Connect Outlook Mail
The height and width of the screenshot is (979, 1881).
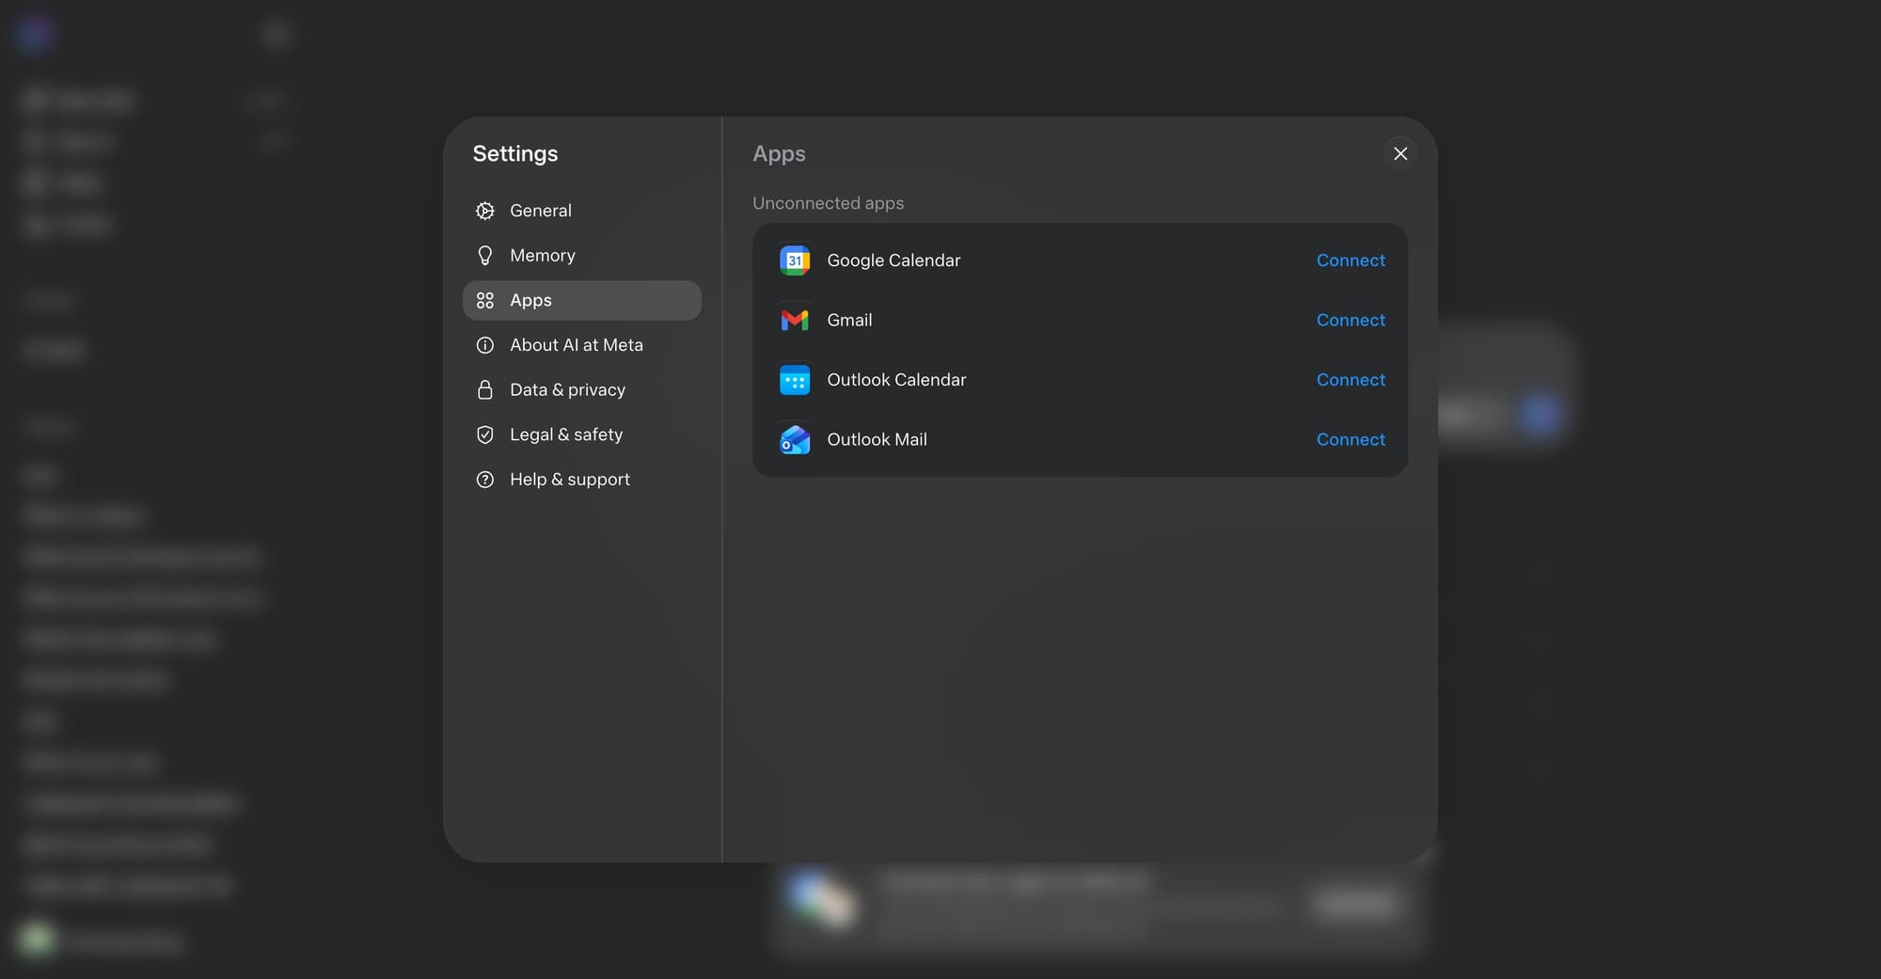coord(1350,440)
